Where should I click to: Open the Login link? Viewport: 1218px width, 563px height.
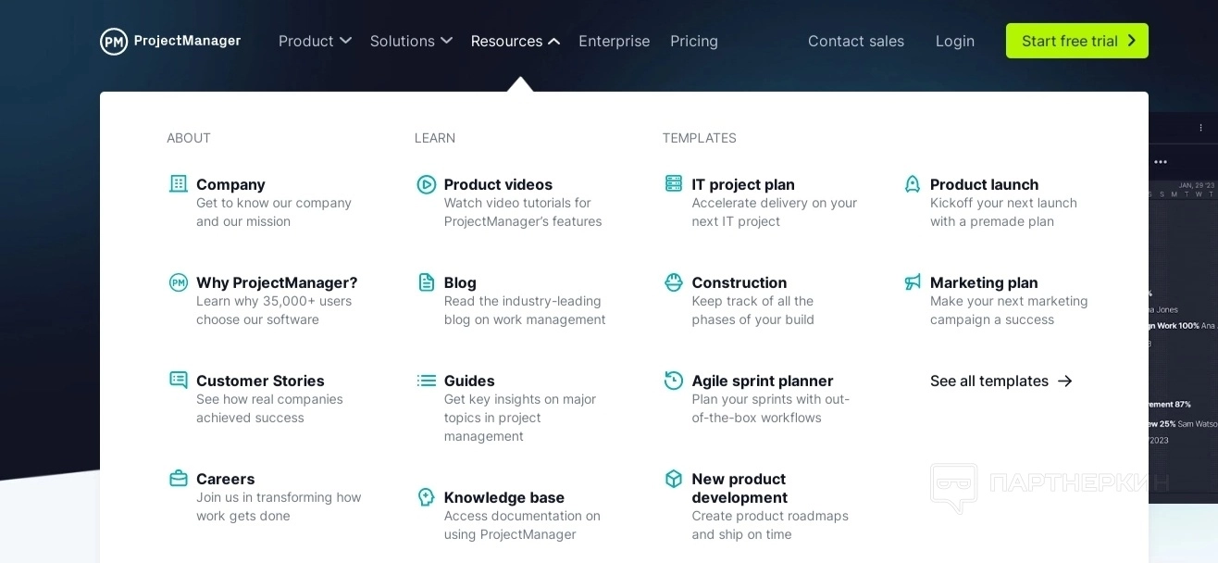(x=954, y=41)
